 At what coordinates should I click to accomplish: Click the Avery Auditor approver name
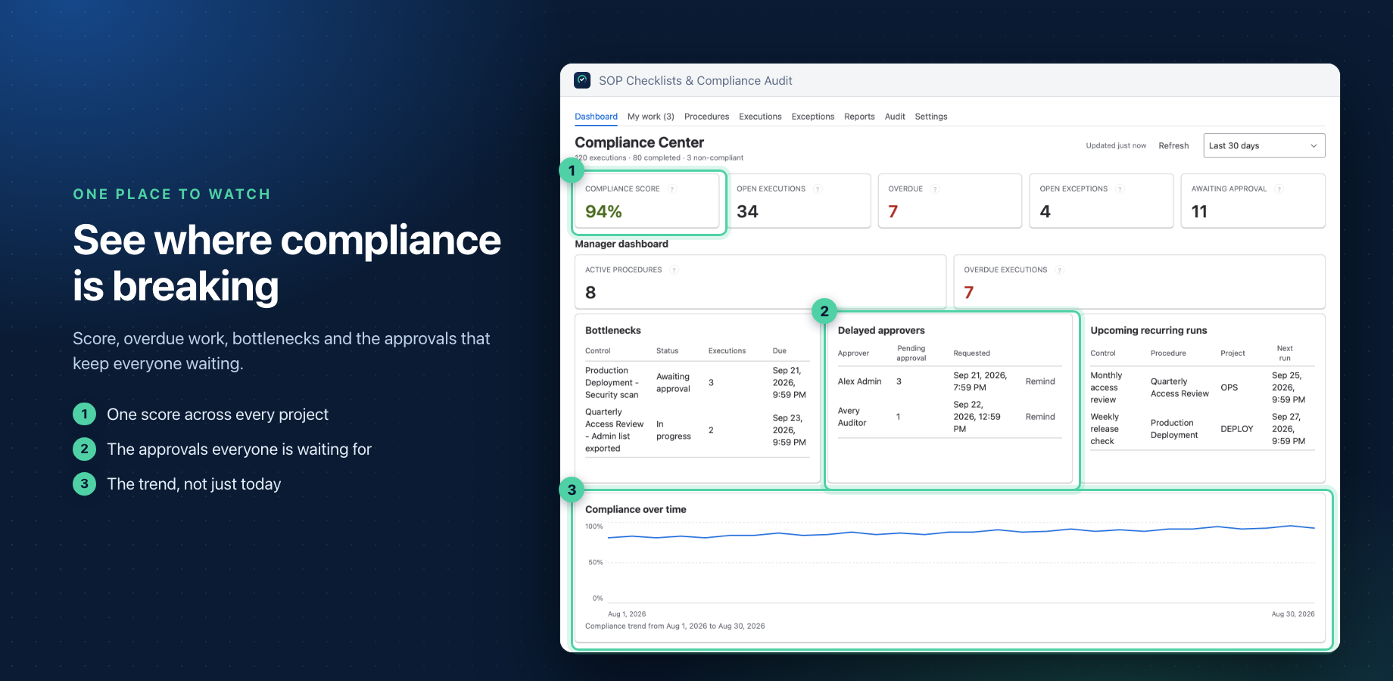[x=852, y=417]
